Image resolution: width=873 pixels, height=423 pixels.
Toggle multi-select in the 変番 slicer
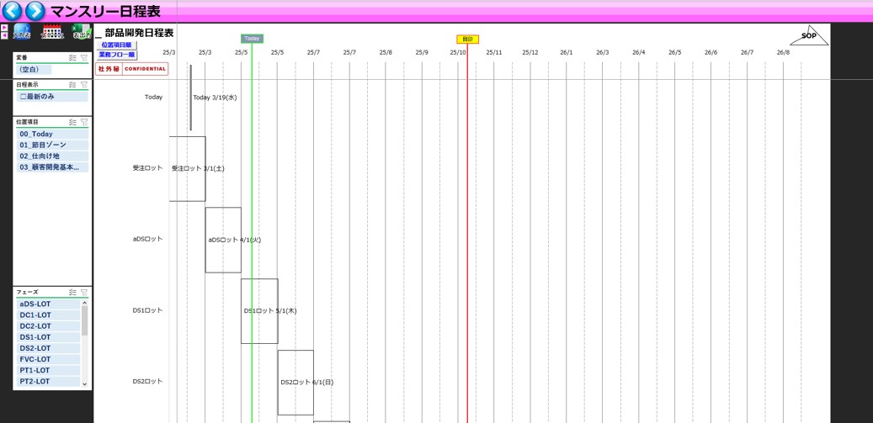click(72, 57)
